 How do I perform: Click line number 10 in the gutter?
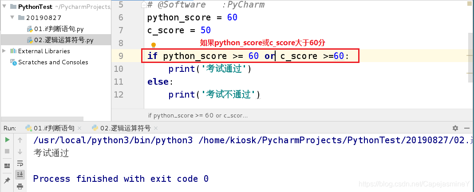click(x=118, y=69)
